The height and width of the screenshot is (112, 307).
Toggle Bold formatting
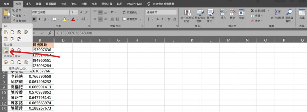coord(34,19)
